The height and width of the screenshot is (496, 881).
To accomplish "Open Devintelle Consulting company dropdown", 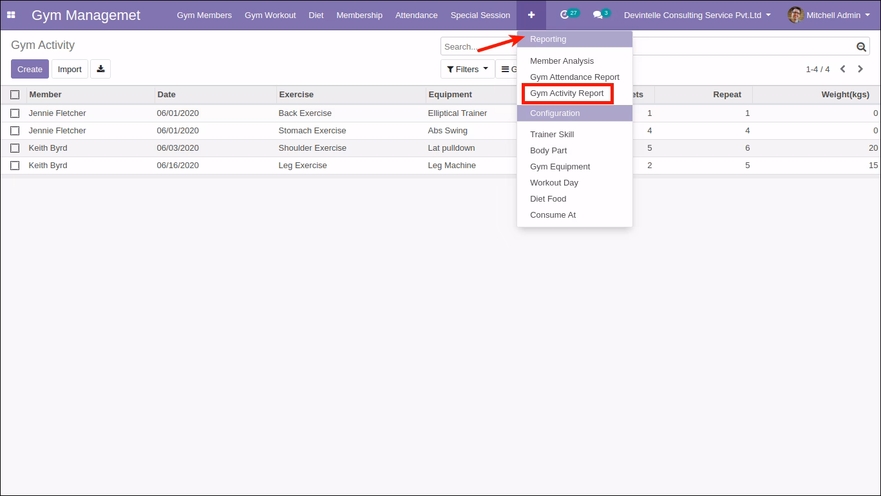I will tap(697, 15).
